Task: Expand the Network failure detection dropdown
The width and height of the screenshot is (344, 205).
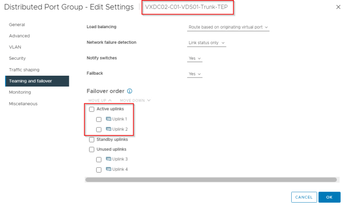Action: (x=206, y=43)
